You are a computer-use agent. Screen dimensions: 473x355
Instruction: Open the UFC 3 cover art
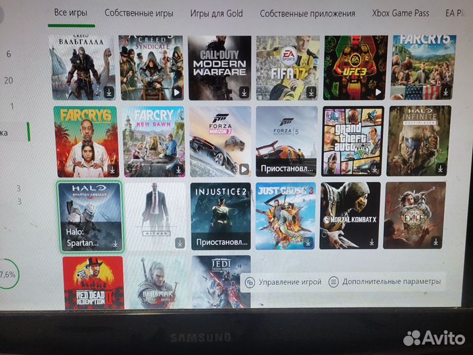(355, 68)
